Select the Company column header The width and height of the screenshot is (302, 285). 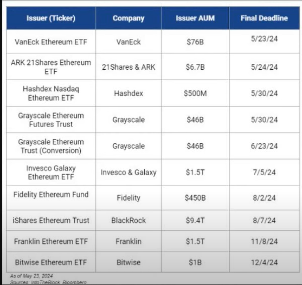click(128, 18)
